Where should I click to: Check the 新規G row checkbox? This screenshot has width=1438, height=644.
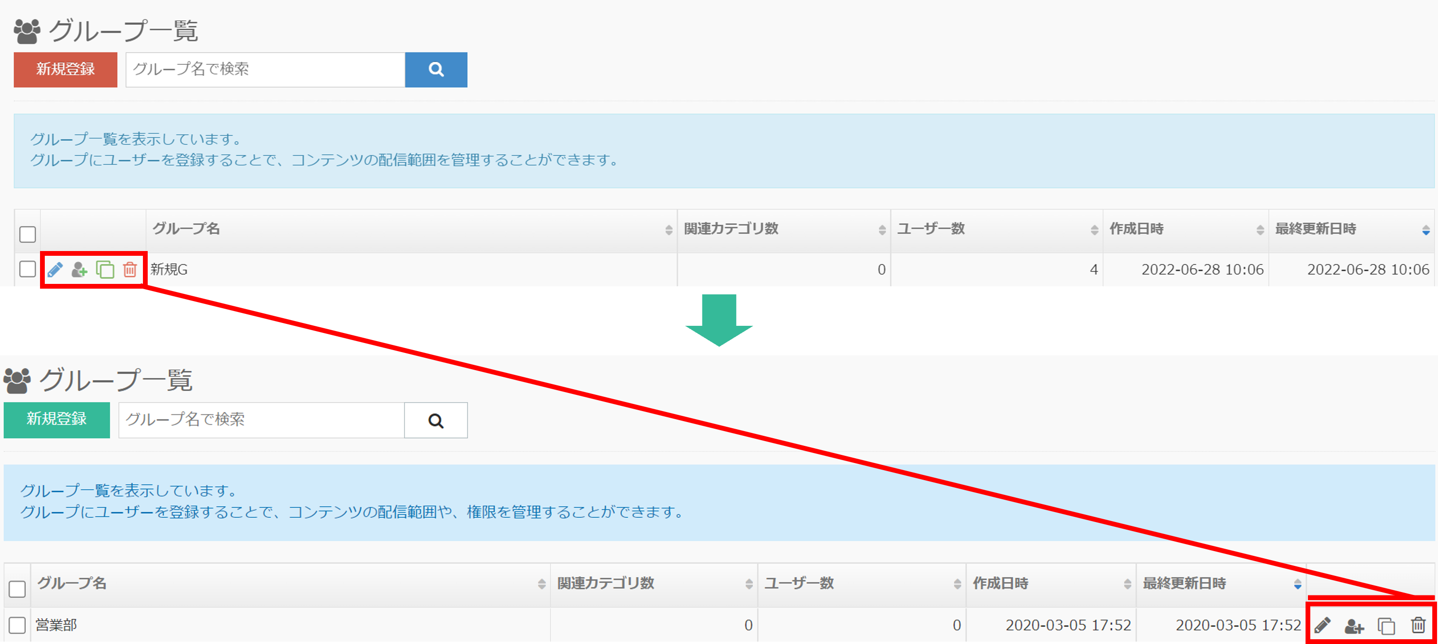(27, 269)
